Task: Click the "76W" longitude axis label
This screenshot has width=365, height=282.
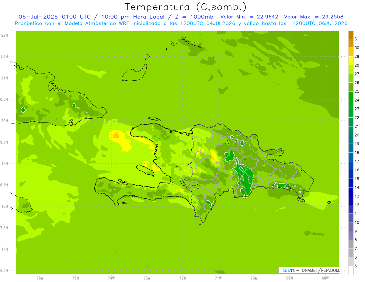Action: coord(40,278)
